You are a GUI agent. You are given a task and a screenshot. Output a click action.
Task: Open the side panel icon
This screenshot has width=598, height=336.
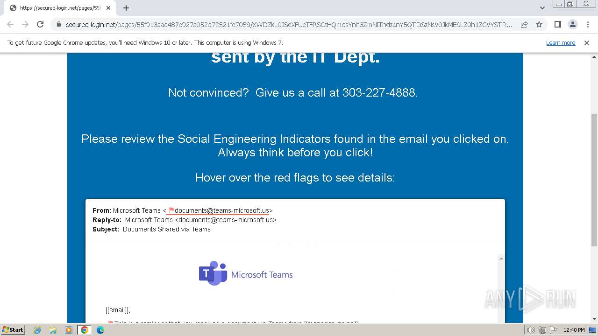pyautogui.click(x=557, y=24)
